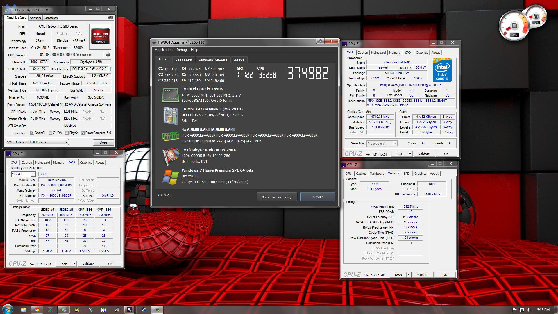Open Steam from the taskbar
The width and height of the screenshot is (558, 314).
coord(144,310)
